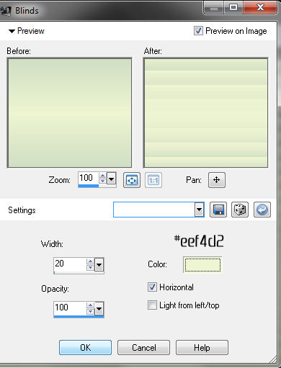This screenshot has width=281, height=368.
Task: Enable Light from left/top checkbox
Action: pyautogui.click(x=152, y=305)
